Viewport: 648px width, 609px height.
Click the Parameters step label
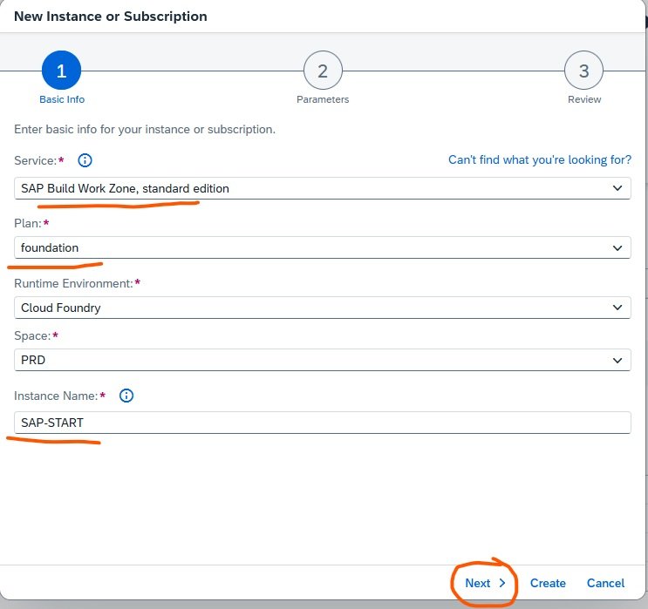pos(323,99)
